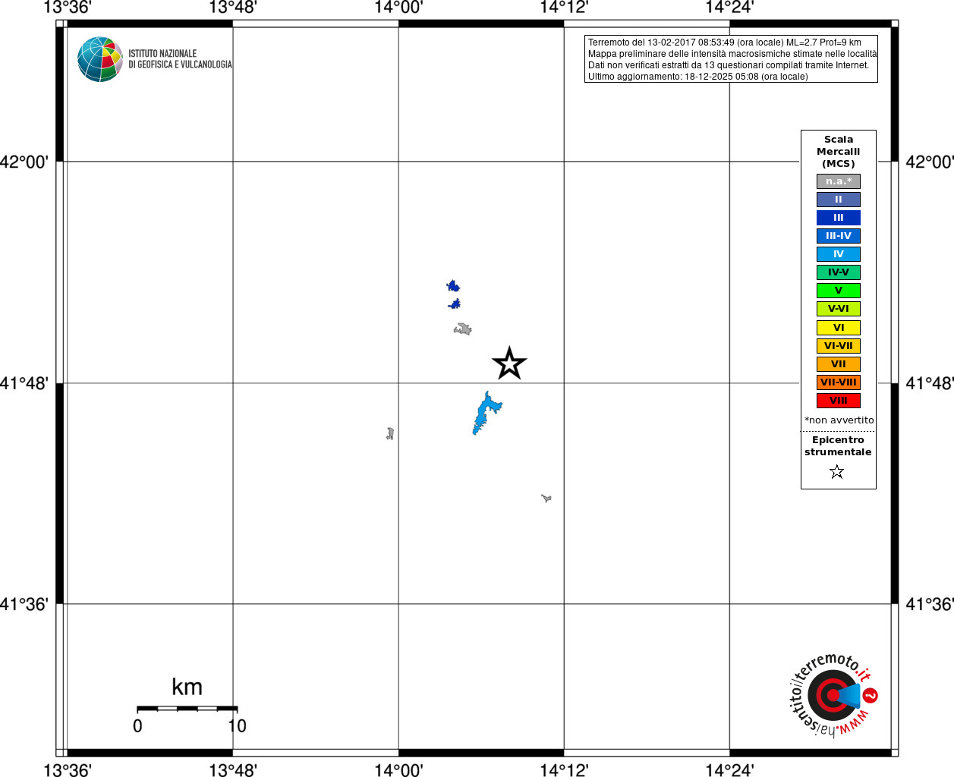The width and height of the screenshot is (954, 777).
Task: Click the IV-V intensity legend swatch
Action: click(839, 272)
